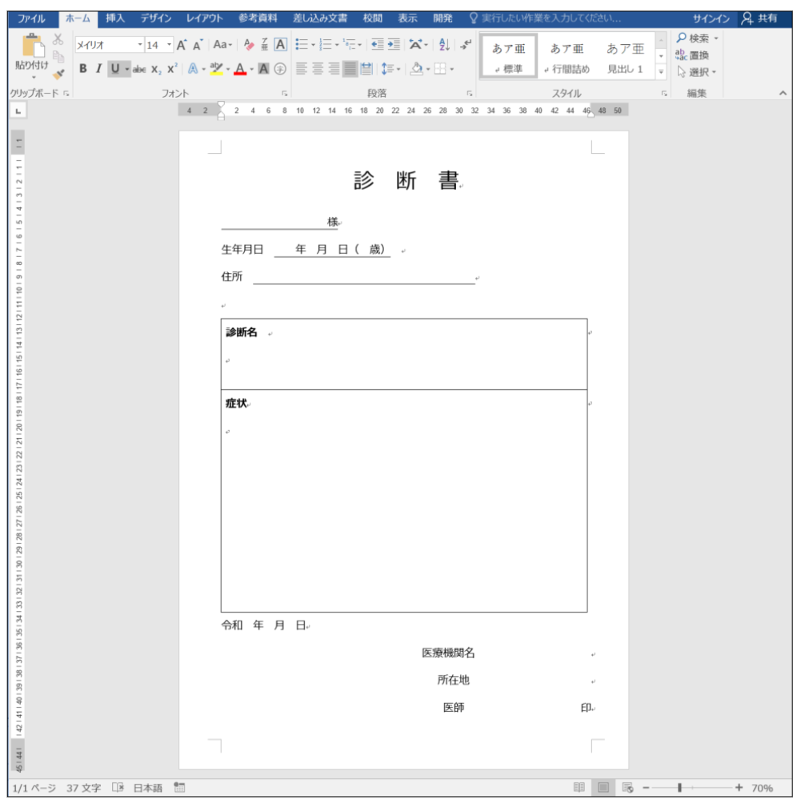The width and height of the screenshot is (805, 804).
Task: Switch to the レイアウト tab
Action: [204, 18]
